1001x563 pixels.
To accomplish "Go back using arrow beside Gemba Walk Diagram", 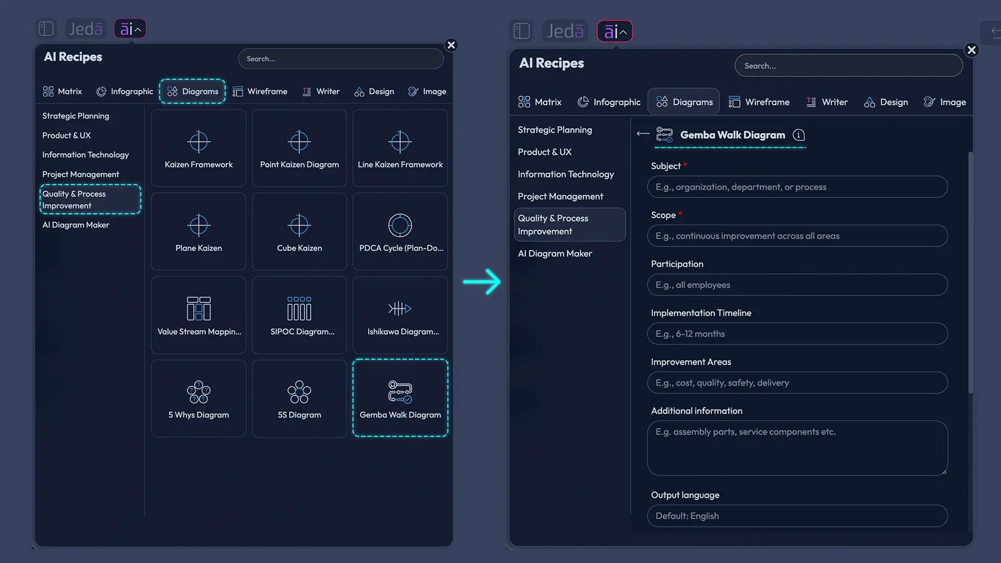I will click(643, 134).
